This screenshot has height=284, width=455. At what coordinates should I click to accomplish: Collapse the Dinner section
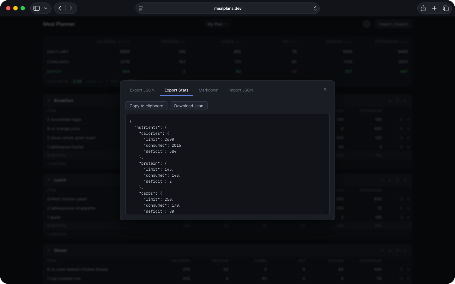point(49,250)
